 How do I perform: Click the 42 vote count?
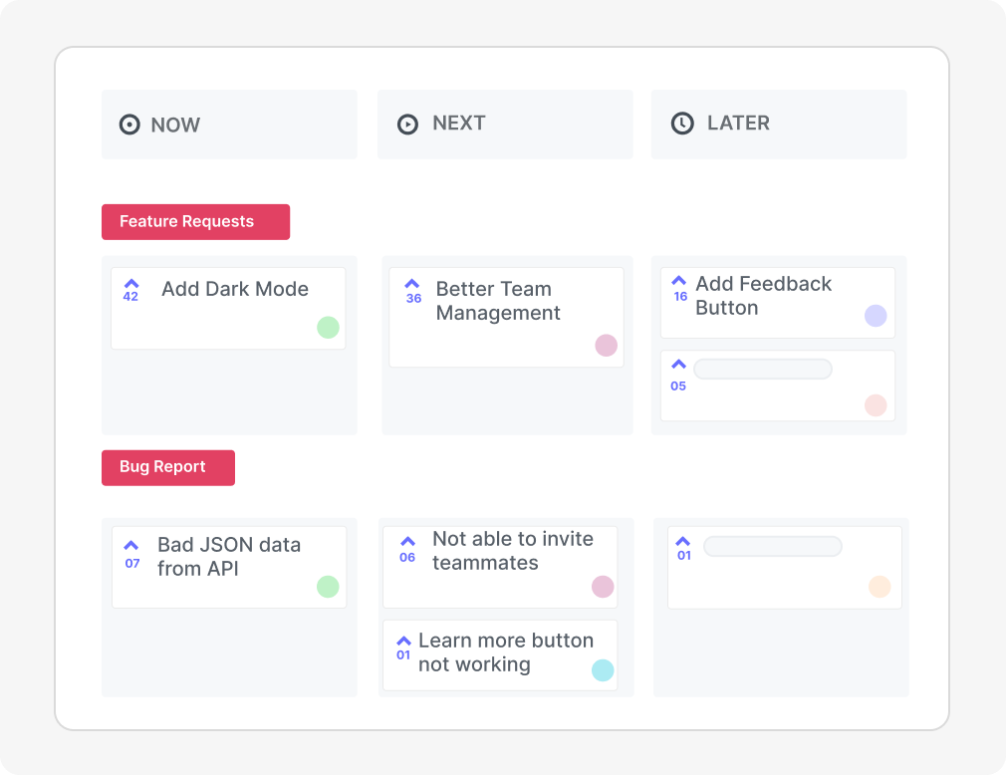[x=130, y=297]
